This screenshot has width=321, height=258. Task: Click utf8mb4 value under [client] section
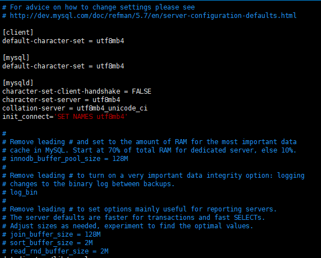tap(110, 41)
